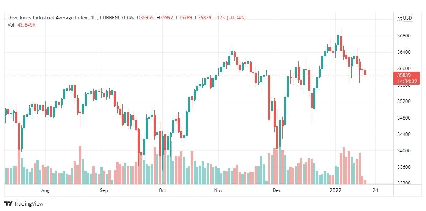Click the Sep label on time axis
426x211 pixels.
(104, 190)
